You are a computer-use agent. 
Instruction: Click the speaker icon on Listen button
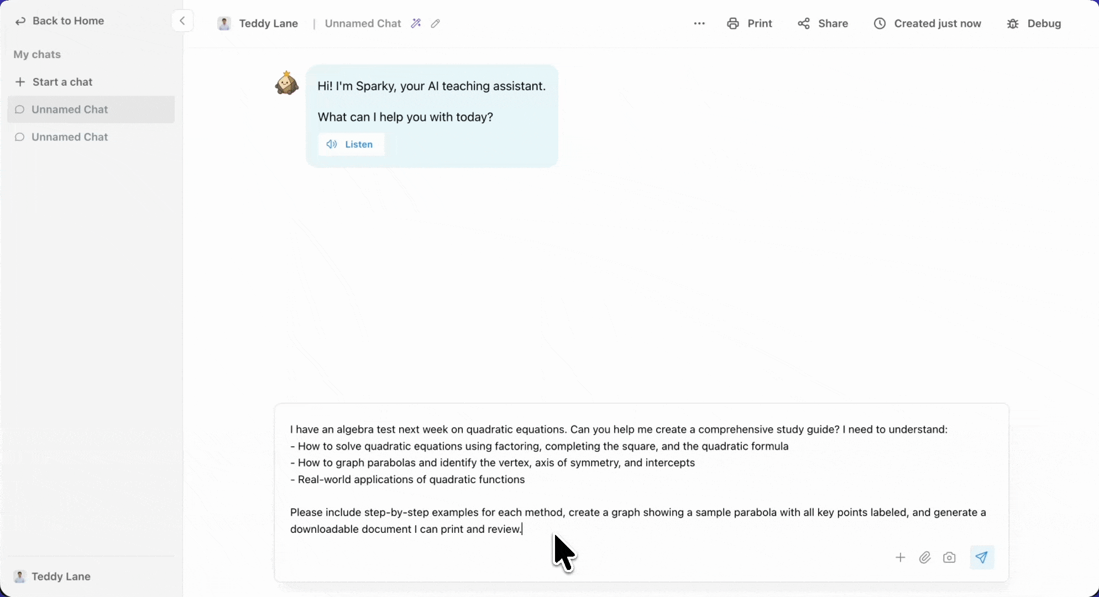click(x=332, y=144)
